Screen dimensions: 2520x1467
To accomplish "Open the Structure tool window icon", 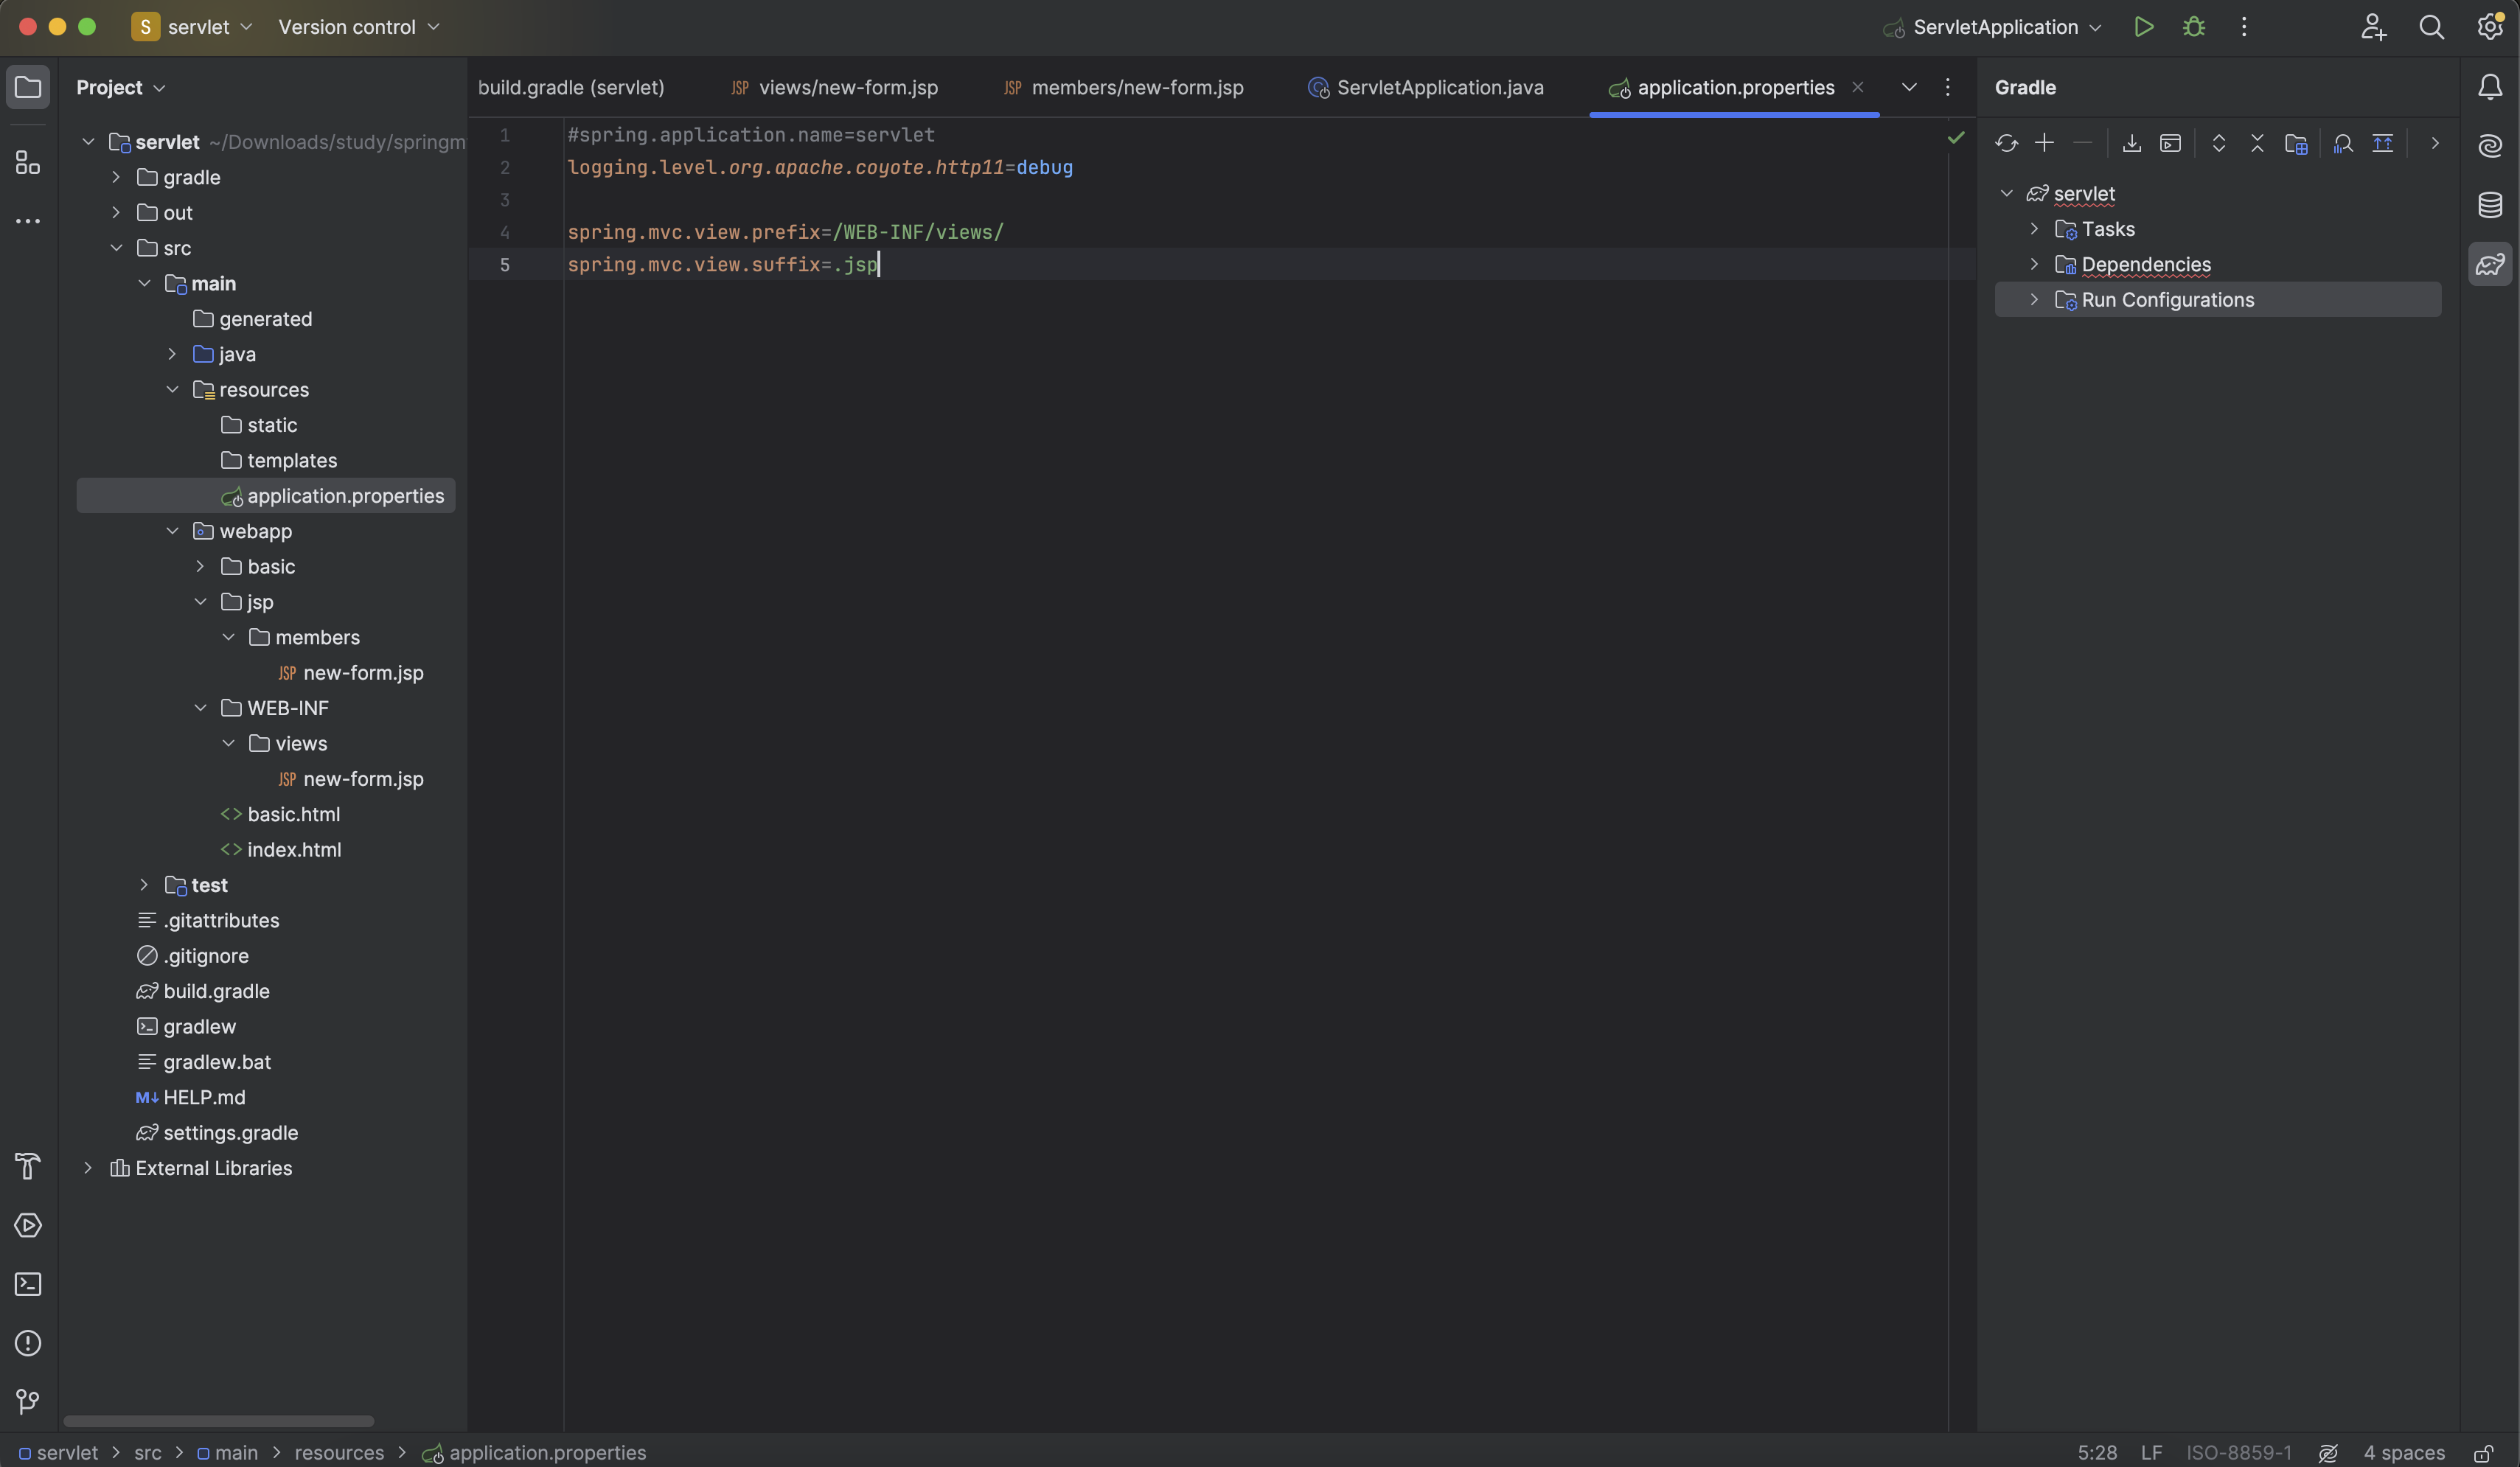I will 28,162.
